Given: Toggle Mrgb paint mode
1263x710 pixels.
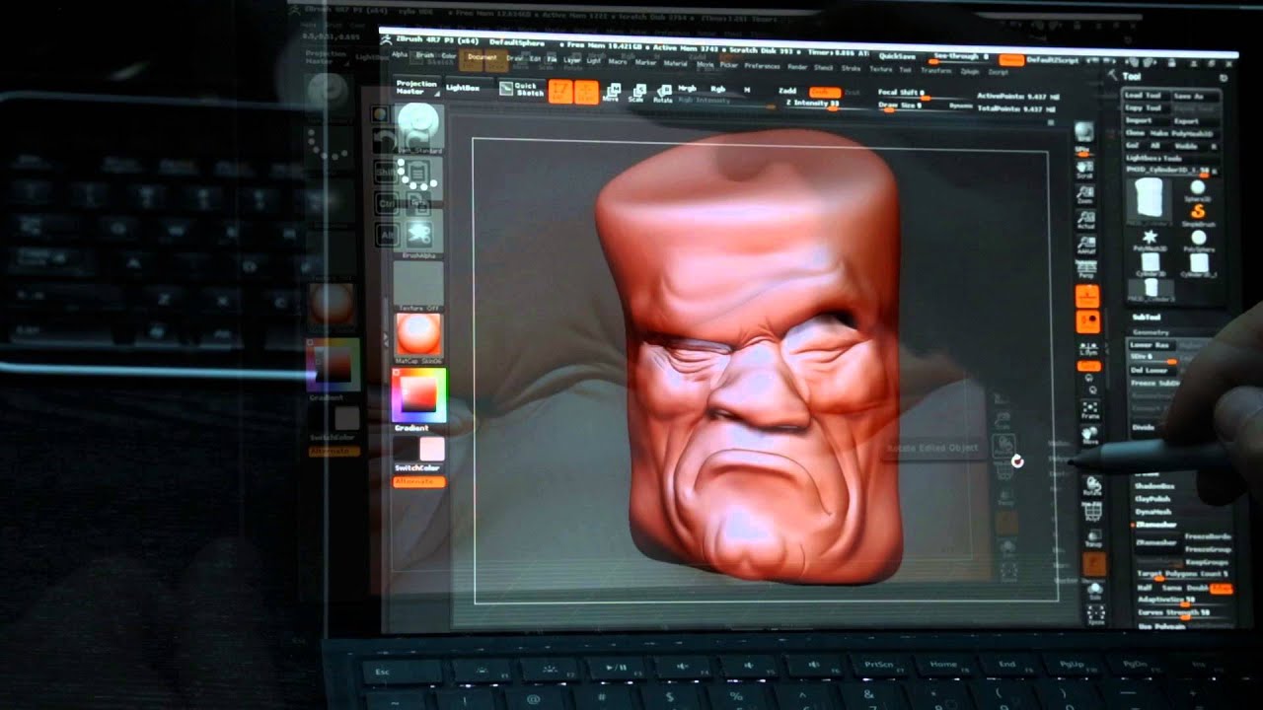Looking at the screenshot, I should pyautogui.click(x=688, y=89).
